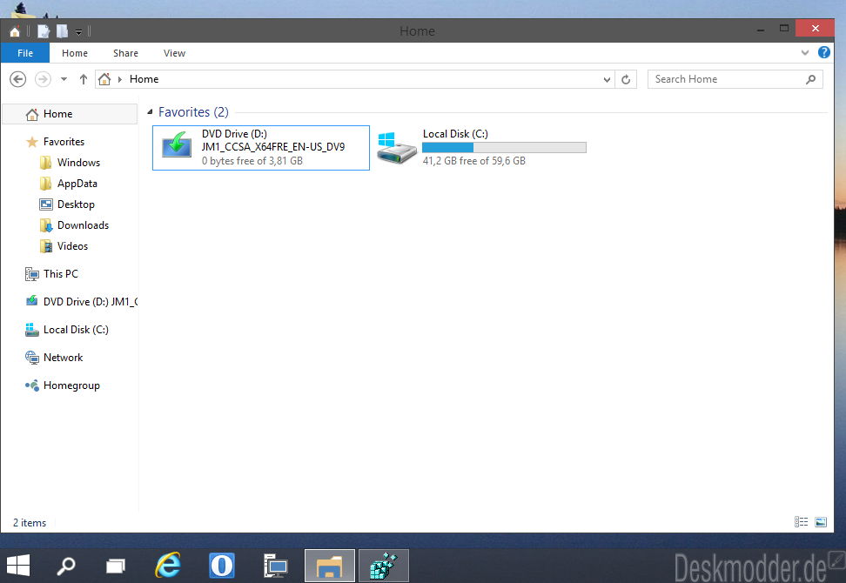The height and width of the screenshot is (583, 846).
Task: Launch Registry Editor from taskbar
Action: pyautogui.click(x=384, y=566)
